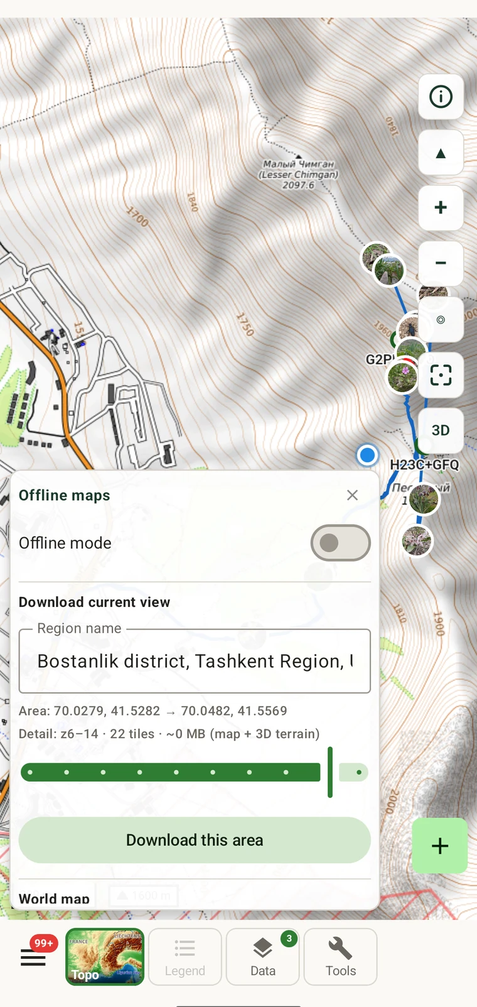Open the Data layers tab
This screenshot has width=477, height=1007.
tap(263, 957)
